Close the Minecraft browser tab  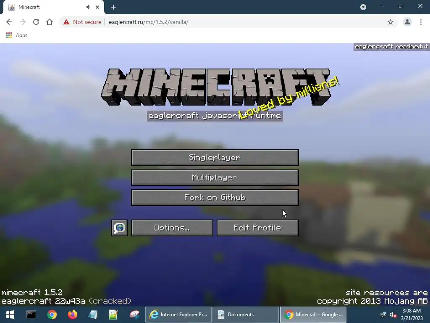pyautogui.click(x=97, y=7)
